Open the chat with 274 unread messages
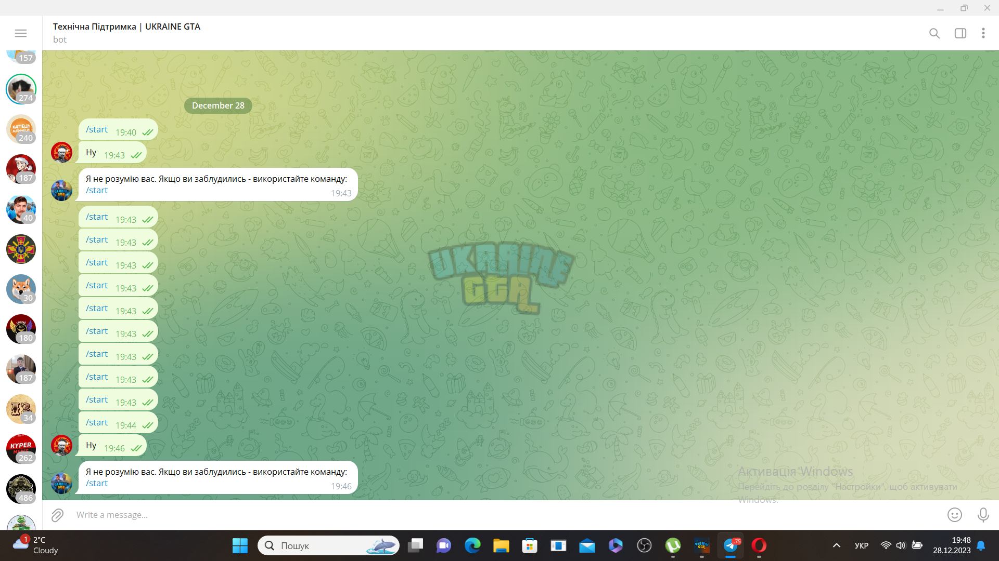Screen dimensions: 999x561 [x=21, y=89]
